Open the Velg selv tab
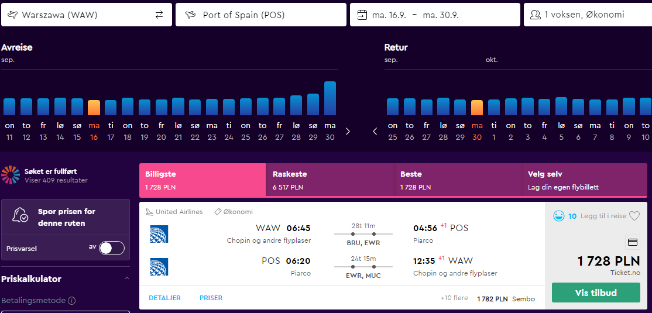 (x=584, y=180)
